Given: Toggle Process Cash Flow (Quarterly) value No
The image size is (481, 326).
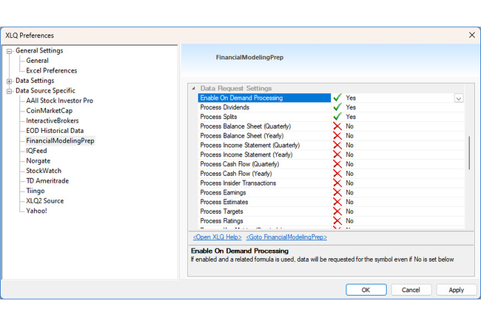Looking at the screenshot, I should [349, 164].
